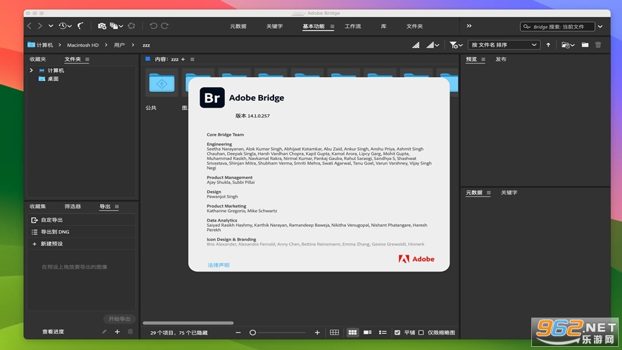Switch to the 收藏集 panel tab
The image size is (622, 350).
tap(38, 206)
